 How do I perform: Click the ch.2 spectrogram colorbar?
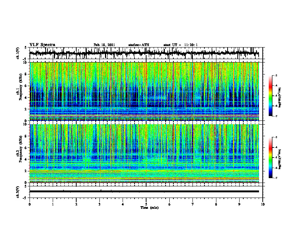coord(270,158)
